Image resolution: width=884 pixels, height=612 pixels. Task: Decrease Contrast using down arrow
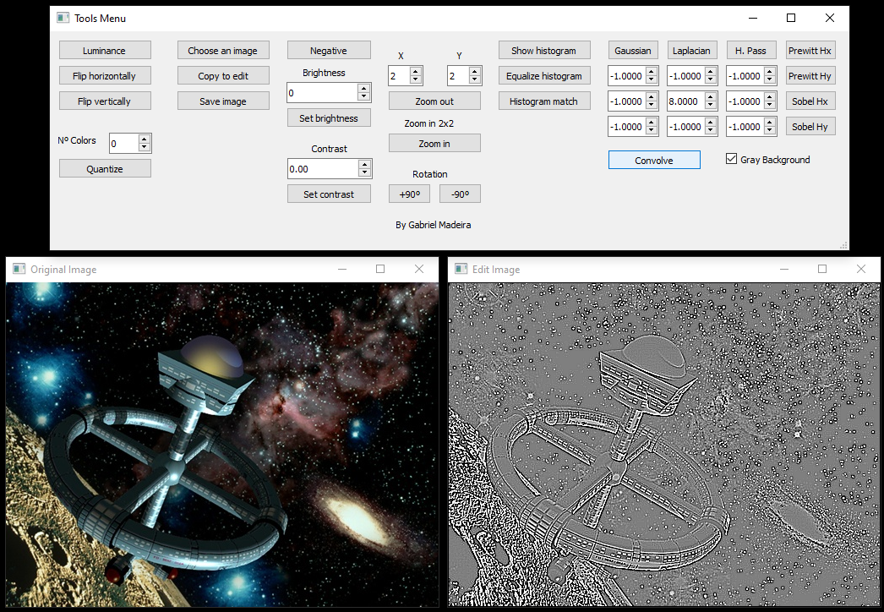click(365, 172)
